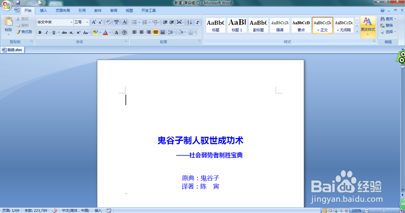Open Word help question mark
The image size is (405, 213).
(x=382, y=10)
